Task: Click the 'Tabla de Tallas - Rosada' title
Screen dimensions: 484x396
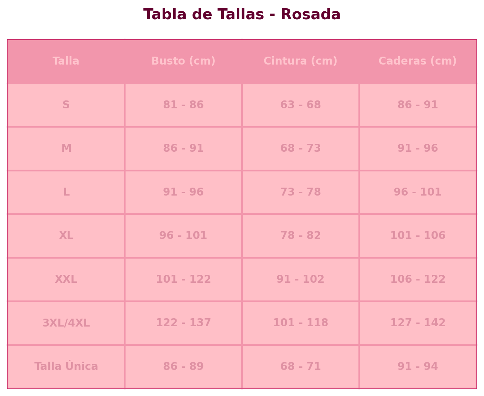Action: point(242,15)
